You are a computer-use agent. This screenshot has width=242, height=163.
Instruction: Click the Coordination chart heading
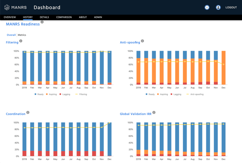(16, 114)
